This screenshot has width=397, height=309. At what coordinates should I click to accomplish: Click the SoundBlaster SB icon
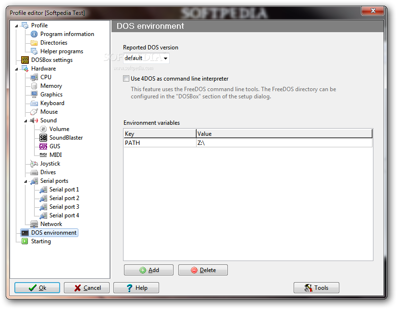(43, 138)
